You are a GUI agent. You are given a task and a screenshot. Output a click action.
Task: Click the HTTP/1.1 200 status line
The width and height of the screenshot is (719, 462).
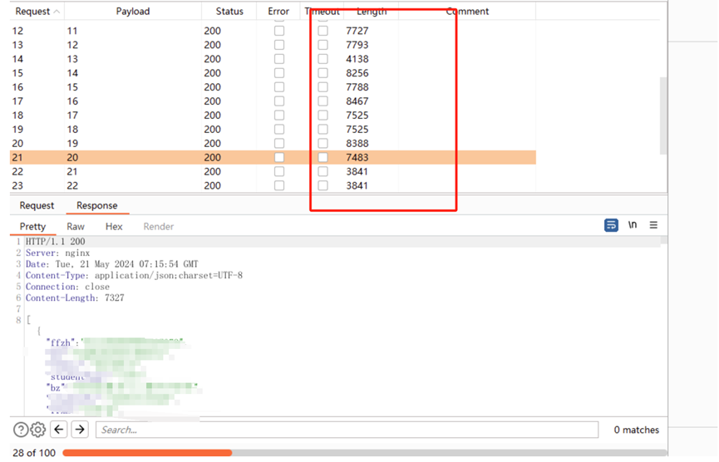(55, 242)
